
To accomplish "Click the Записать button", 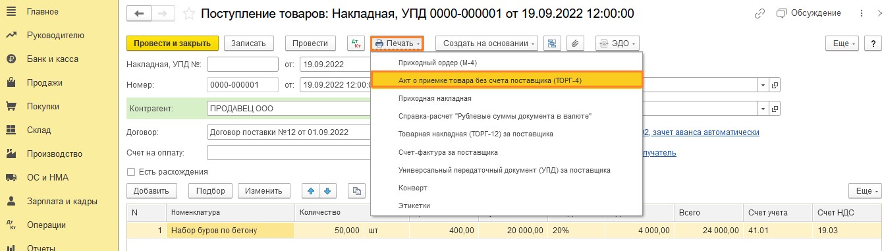I will point(249,43).
